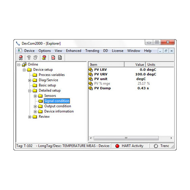This screenshot has width=190, height=190.
Task: Click the Online network computers icon
Action: pos(24,64)
